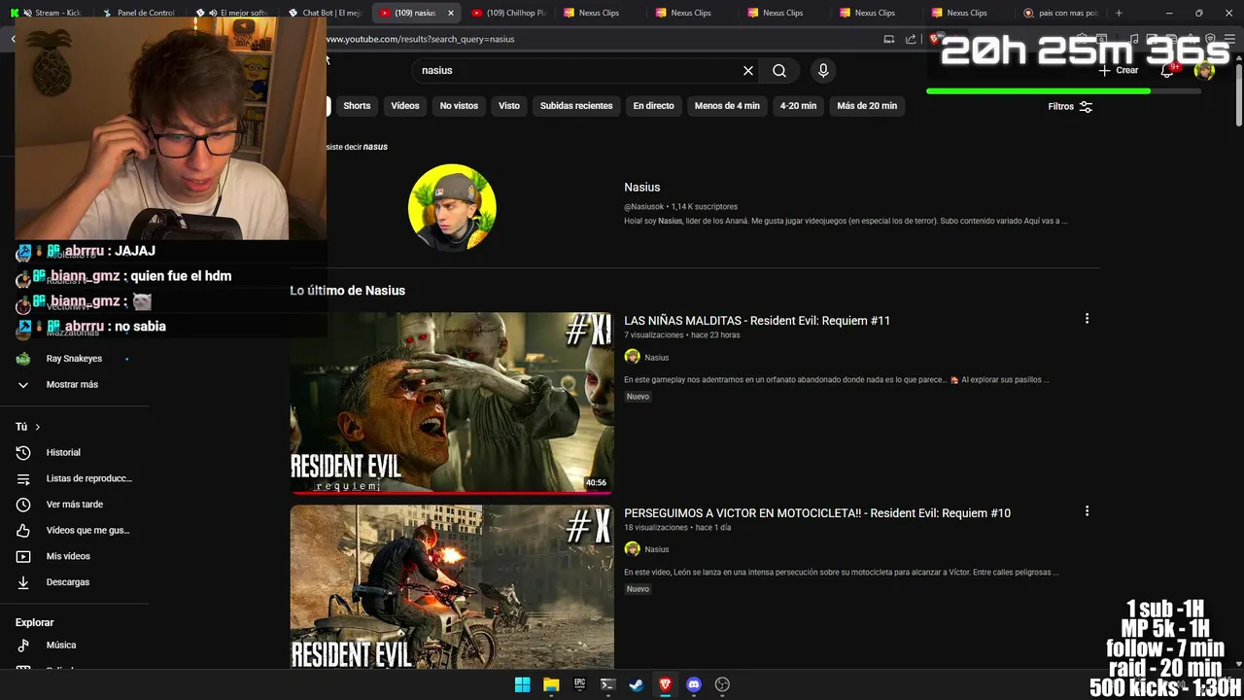Image resolution: width=1244 pixels, height=700 pixels.
Task: Open Terminal from the taskbar
Action: 607,684
